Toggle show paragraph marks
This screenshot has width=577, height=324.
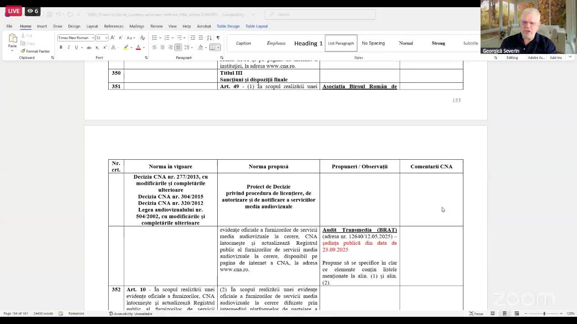[x=218, y=38]
